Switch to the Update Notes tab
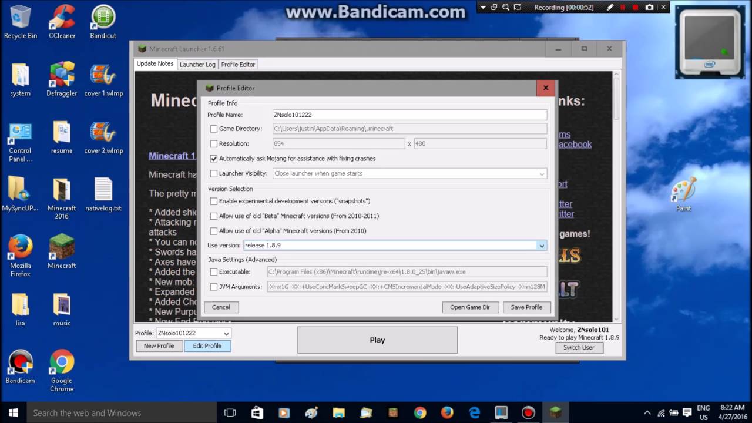The image size is (752, 423). tap(155, 63)
